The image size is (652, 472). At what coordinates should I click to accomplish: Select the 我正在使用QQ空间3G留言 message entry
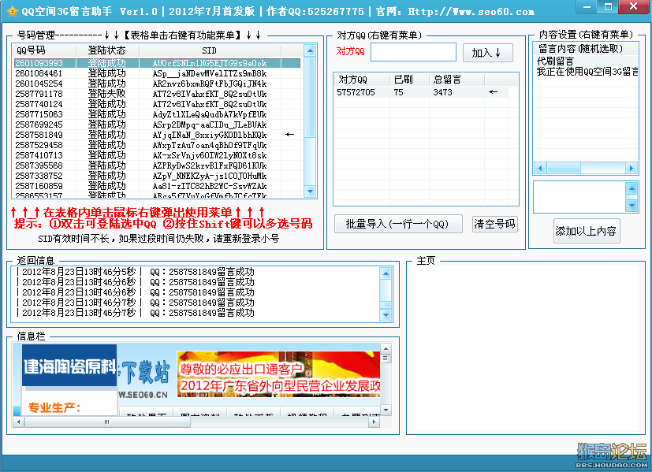click(x=587, y=72)
